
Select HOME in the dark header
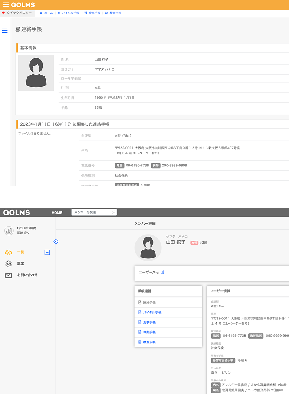click(x=57, y=213)
